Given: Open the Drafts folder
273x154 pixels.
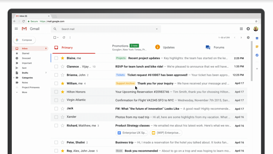Looking at the screenshot, I should tap(25, 73).
